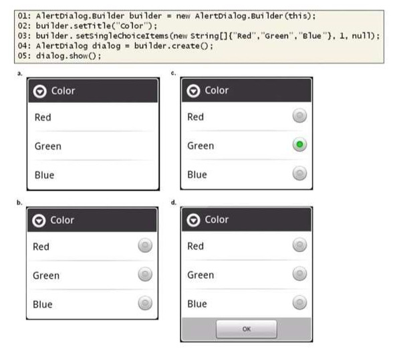Select the Blue list item in dialog a

(x=93, y=175)
